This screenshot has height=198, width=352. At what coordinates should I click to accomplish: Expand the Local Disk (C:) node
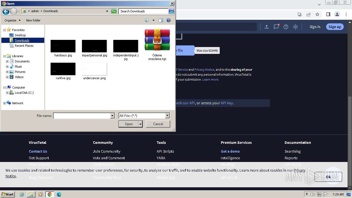(x=7, y=93)
